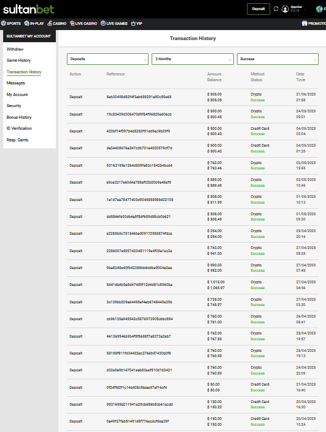The height and width of the screenshot is (432, 326).
Task: Click the Promotions gift icon
Action: point(304,23)
